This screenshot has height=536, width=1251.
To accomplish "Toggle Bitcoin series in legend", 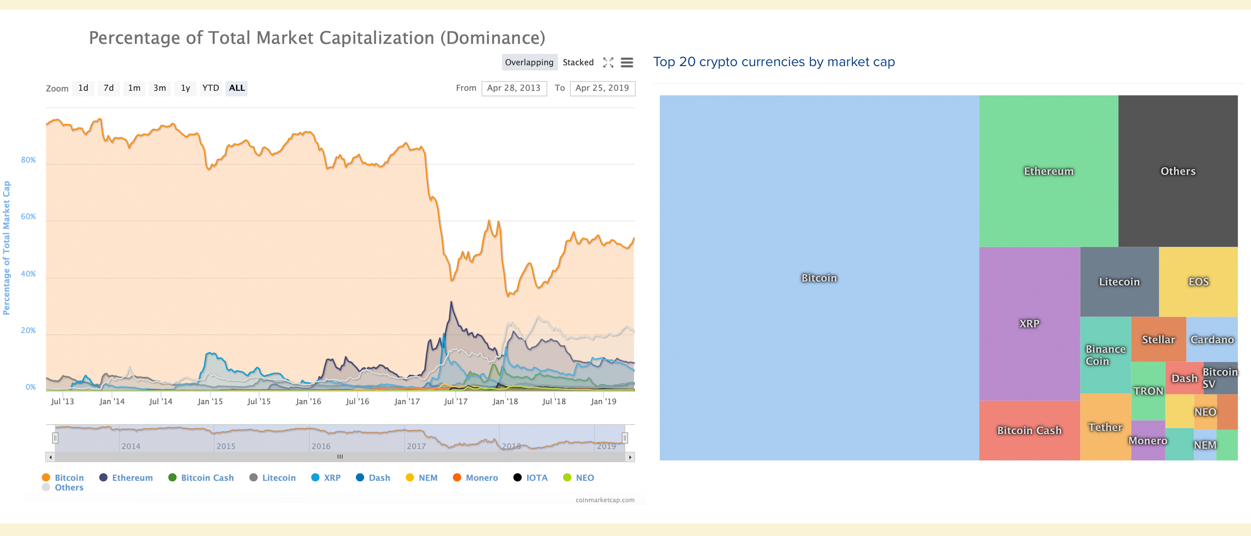I will click(63, 478).
